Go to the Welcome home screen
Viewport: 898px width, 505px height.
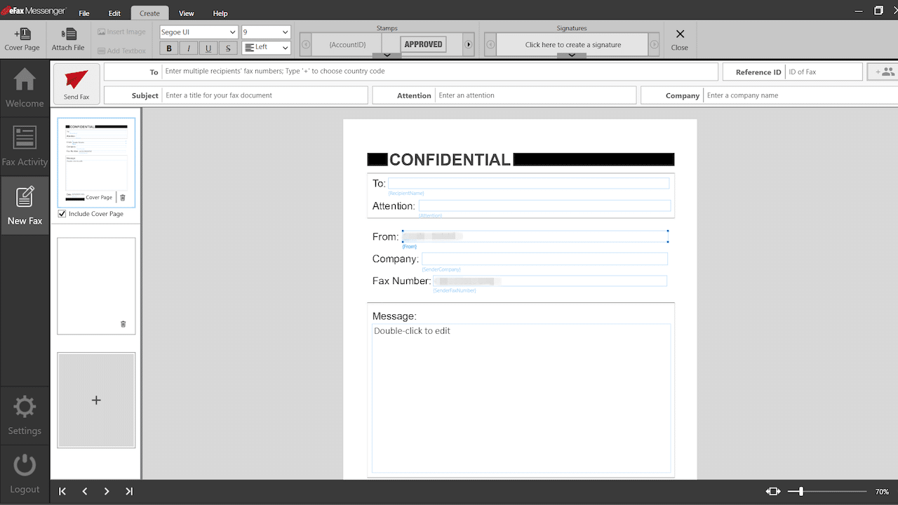pyautogui.click(x=25, y=87)
